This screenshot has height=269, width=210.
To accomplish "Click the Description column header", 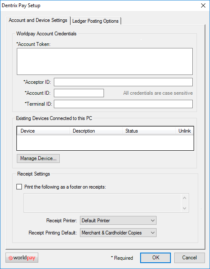I will coord(96,131).
